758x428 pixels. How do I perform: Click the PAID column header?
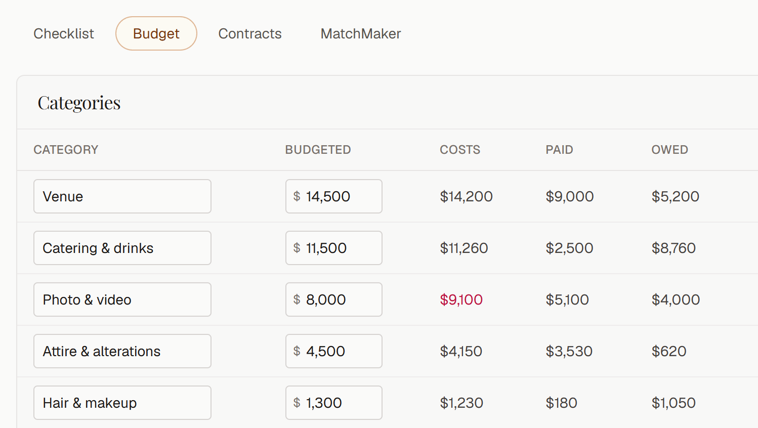(x=559, y=150)
